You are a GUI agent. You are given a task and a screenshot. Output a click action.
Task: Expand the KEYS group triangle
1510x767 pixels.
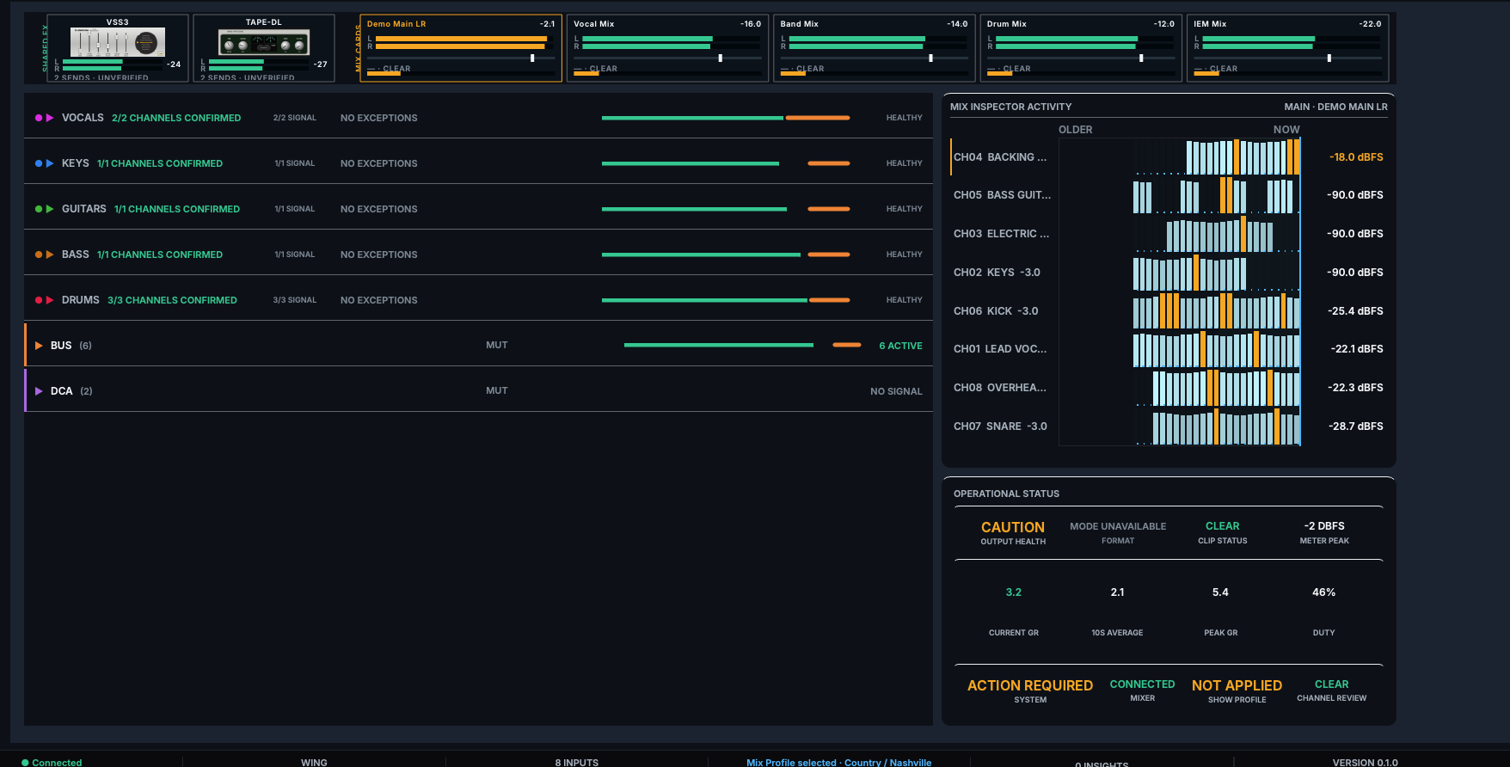pyautogui.click(x=50, y=163)
